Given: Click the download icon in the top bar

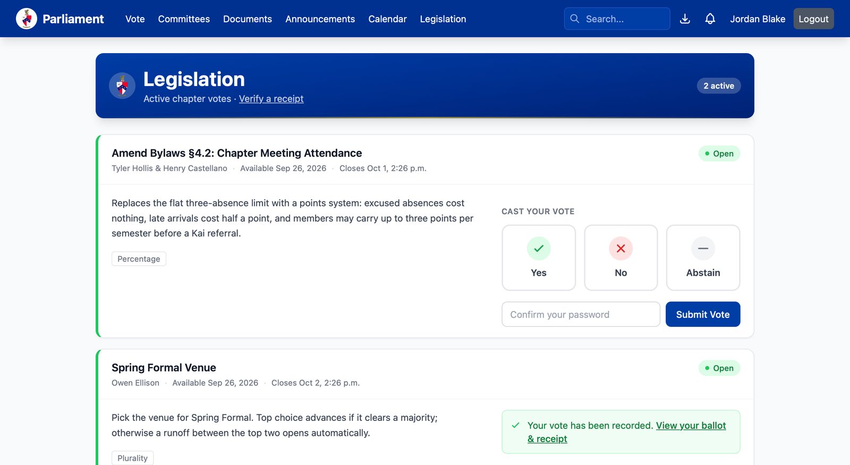Looking at the screenshot, I should point(685,19).
